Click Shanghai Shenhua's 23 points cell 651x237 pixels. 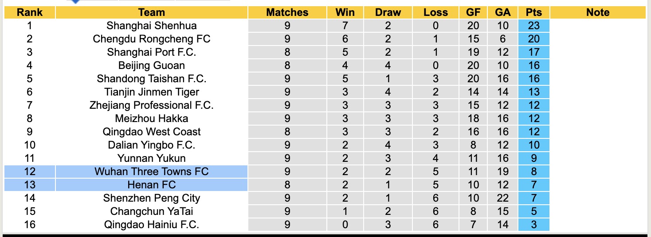[533, 26]
